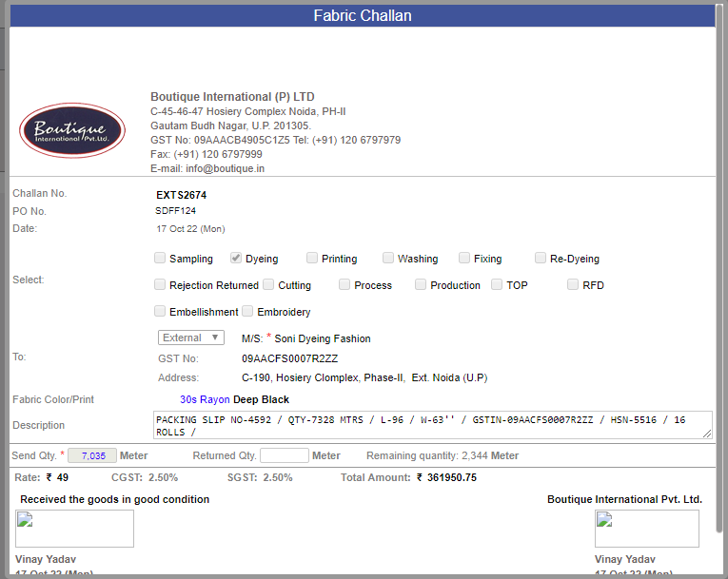Open the External dropdown

tap(191, 338)
